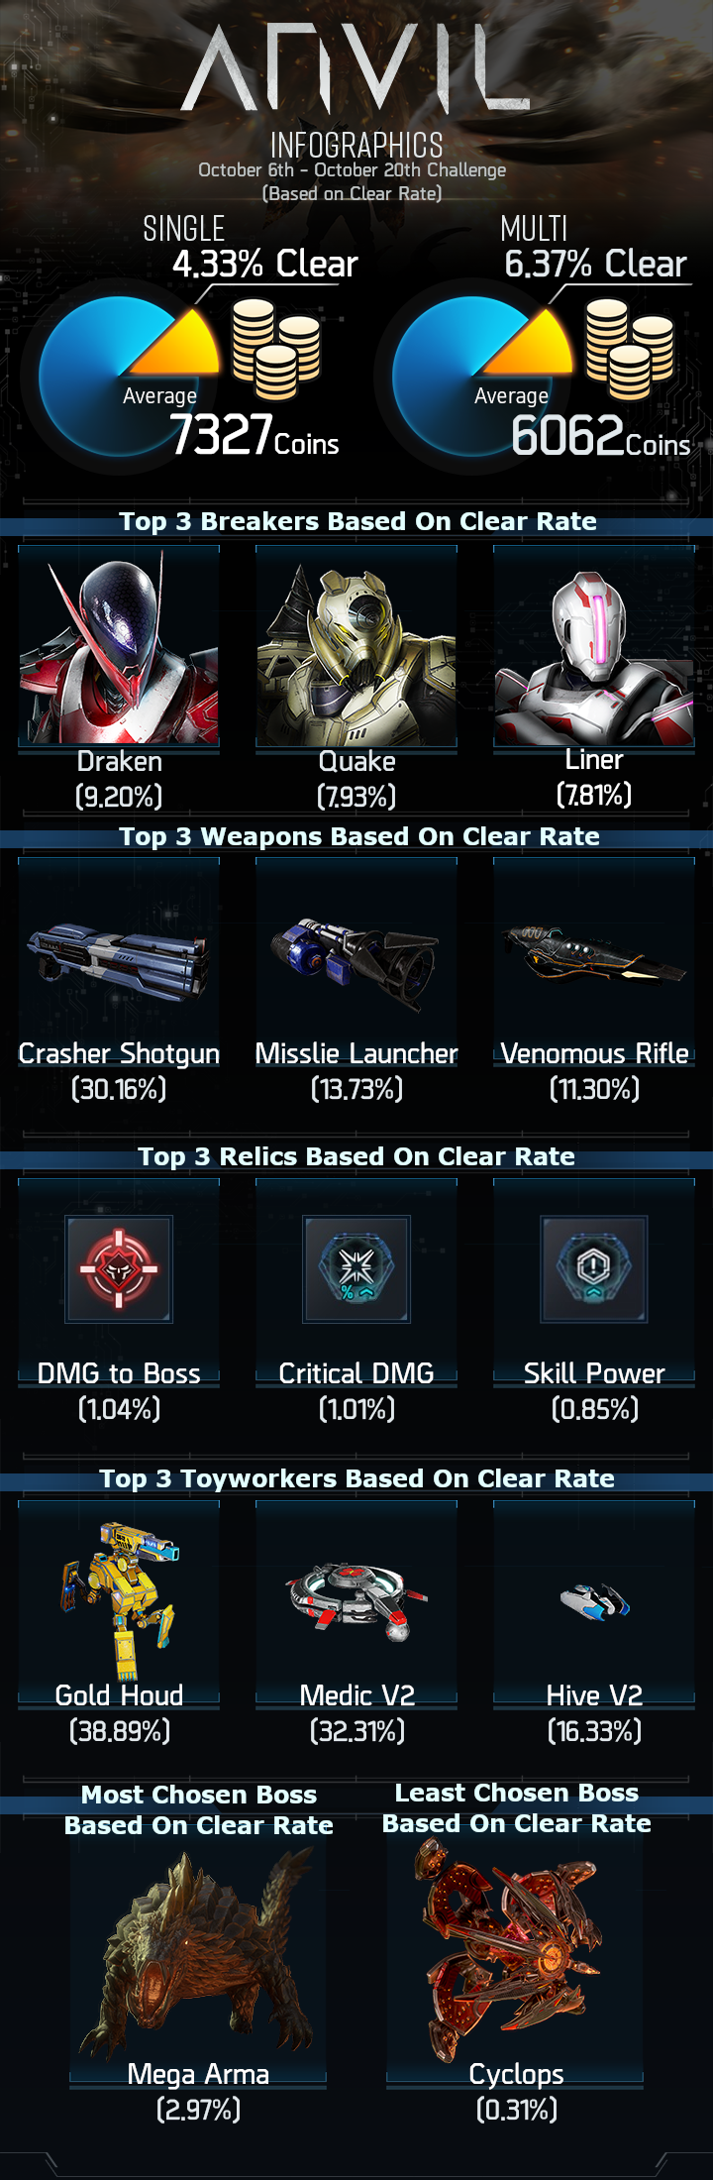Click the Multi mode coin stack icon

coord(630,349)
